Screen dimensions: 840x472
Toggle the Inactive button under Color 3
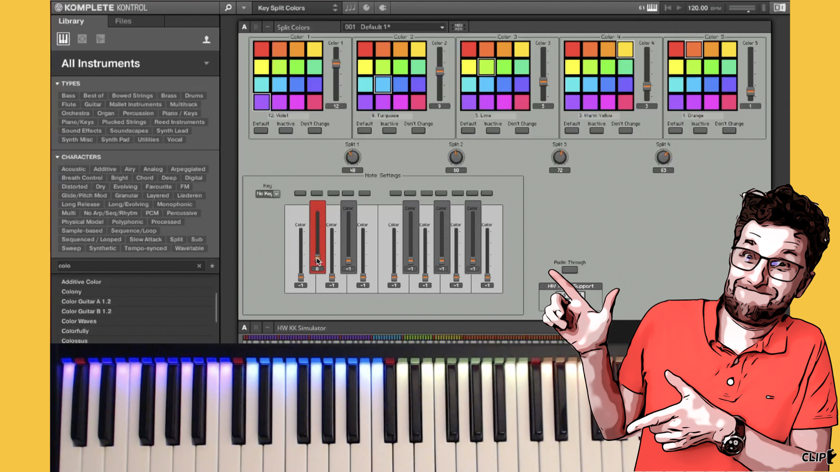click(x=493, y=131)
